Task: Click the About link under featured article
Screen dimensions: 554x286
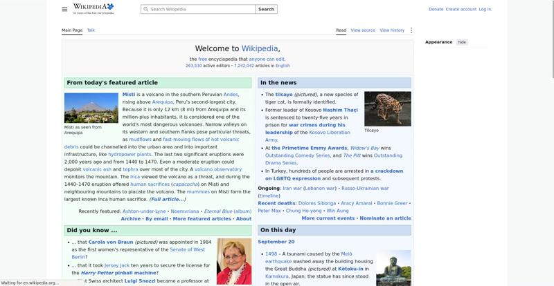Action: [x=244, y=218]
